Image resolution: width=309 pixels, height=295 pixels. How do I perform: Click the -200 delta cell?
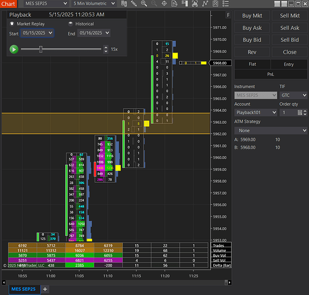point(108,265)
